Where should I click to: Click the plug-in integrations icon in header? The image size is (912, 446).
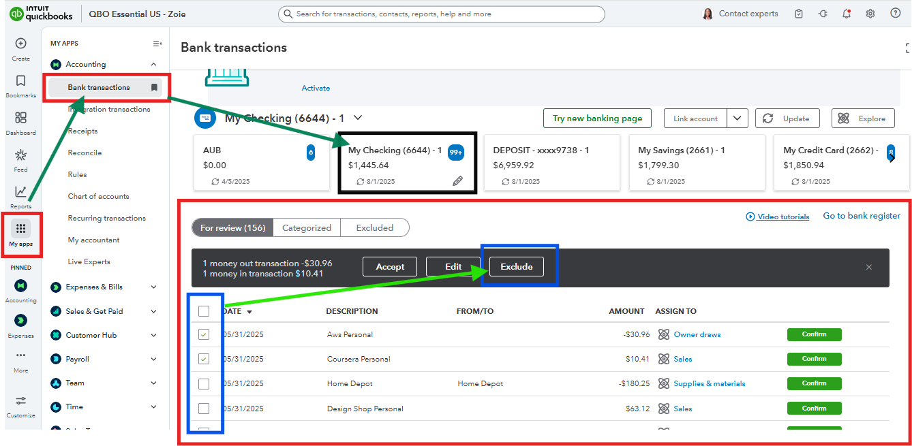click(x=823, y=14)
